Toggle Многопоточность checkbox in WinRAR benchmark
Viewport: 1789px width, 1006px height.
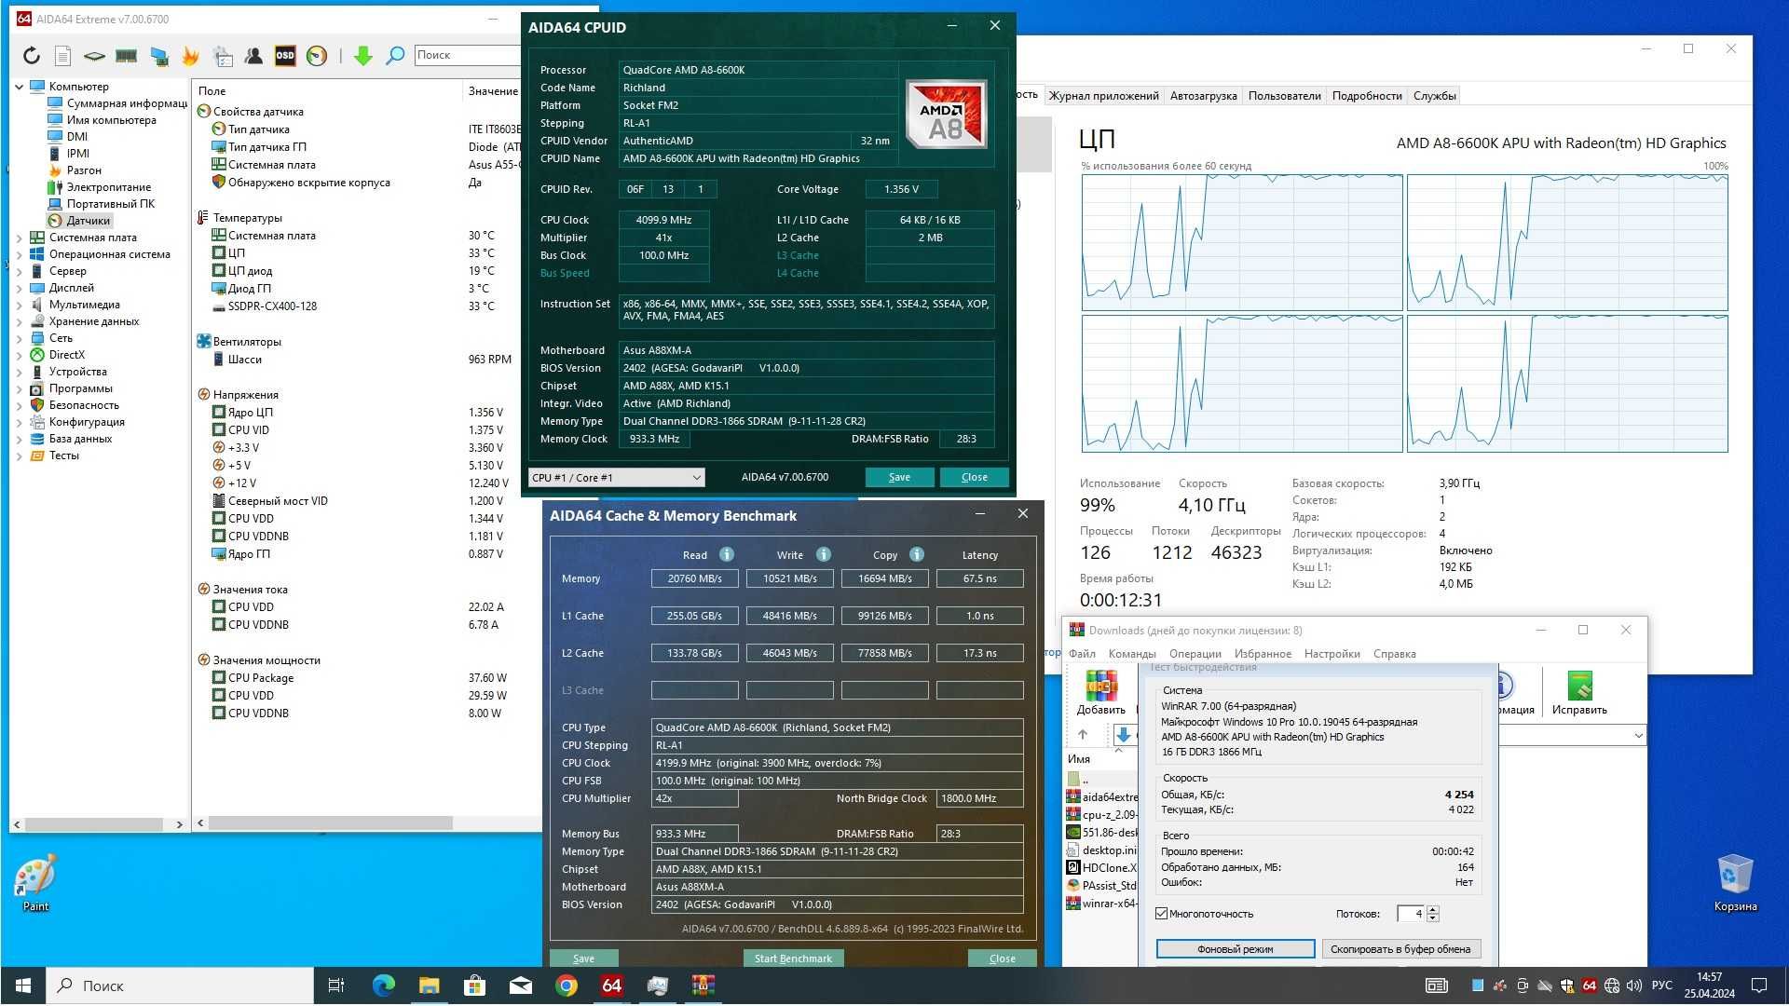[x=1162, y=914]
